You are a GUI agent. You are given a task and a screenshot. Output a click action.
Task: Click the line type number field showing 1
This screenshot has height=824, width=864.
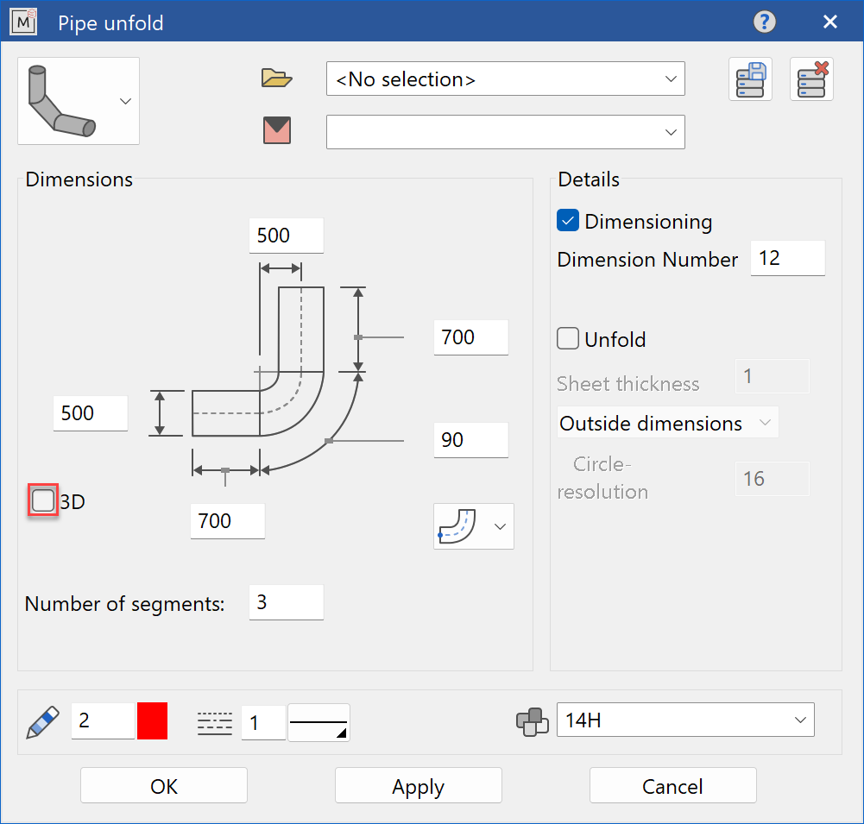(263, 723)
